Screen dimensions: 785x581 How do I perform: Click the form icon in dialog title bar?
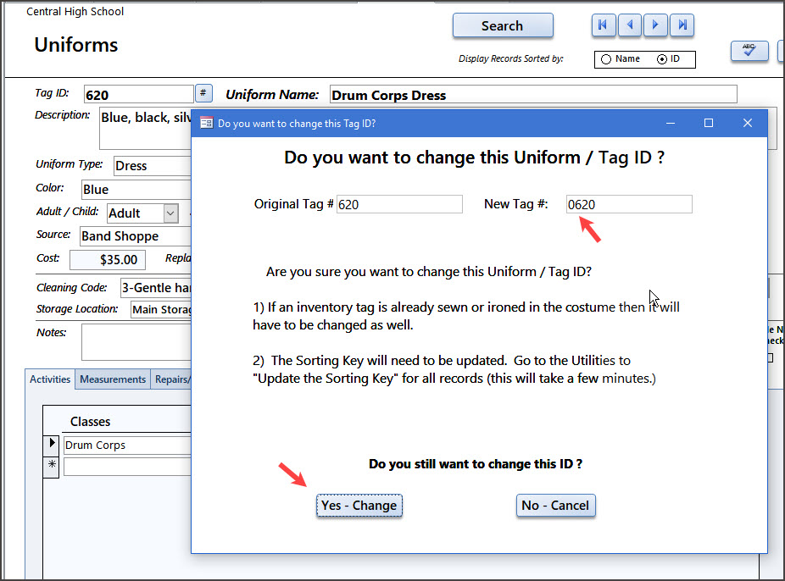[x=206, y=123]
